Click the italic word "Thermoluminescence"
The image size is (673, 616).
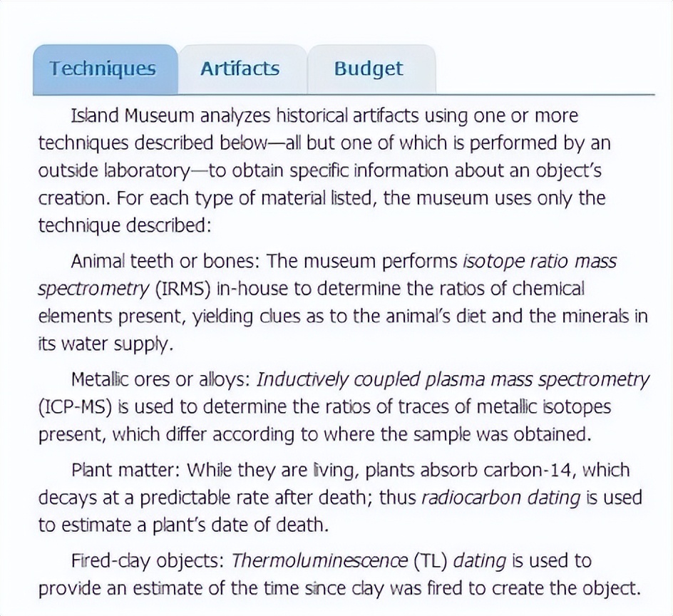[319, 560]
